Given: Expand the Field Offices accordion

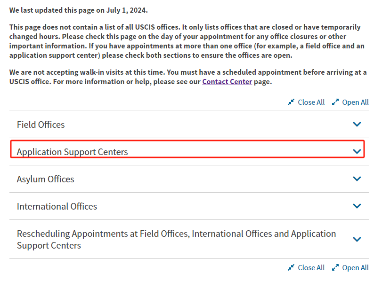Looking at the screenshot, I should pyautogui.click(x=189, y=125).
